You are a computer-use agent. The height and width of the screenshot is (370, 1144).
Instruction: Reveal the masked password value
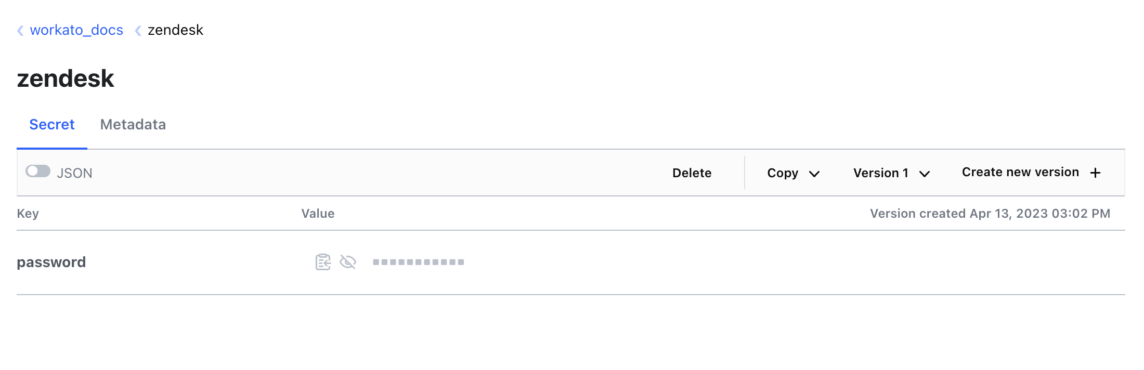348,262
